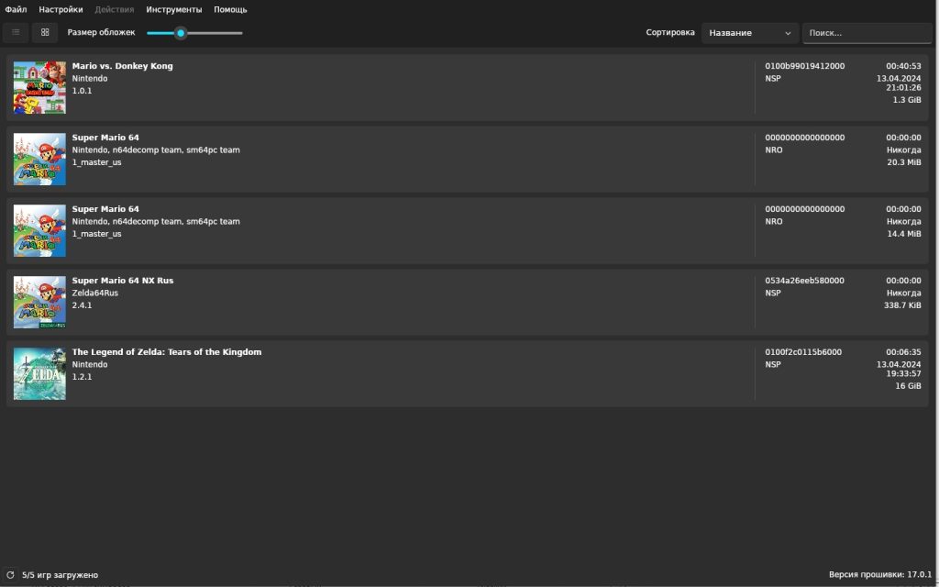
Task: Click the Сортировка label
Action: point(670,32)
